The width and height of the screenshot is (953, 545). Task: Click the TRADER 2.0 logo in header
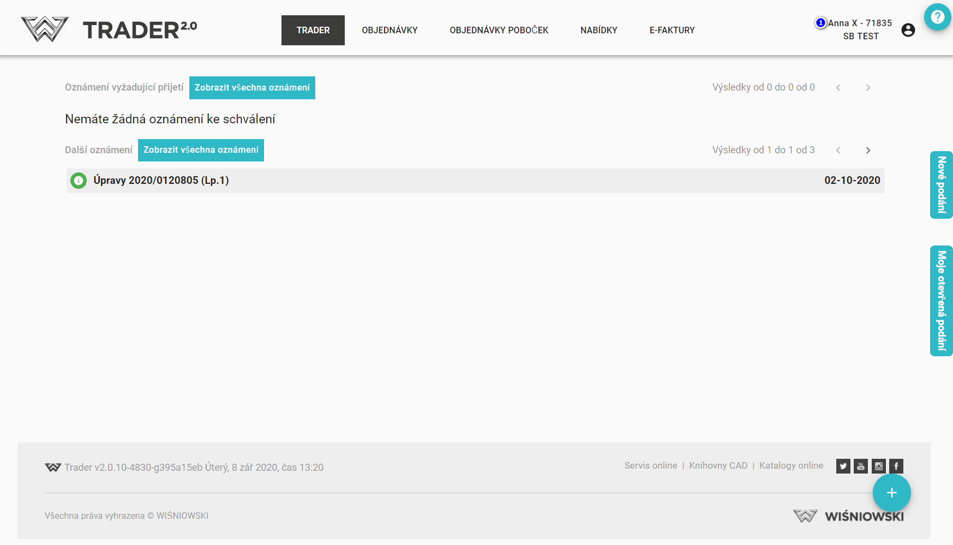(109, 29)
